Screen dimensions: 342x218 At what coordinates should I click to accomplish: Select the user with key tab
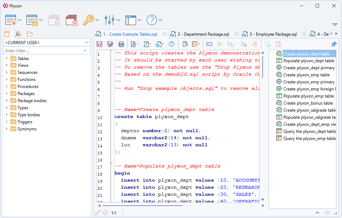[x=18, y=34]
